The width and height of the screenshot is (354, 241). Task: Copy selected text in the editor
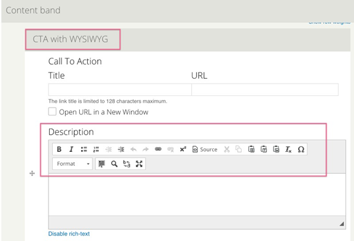pyautogui.click(x=238, y=149)
